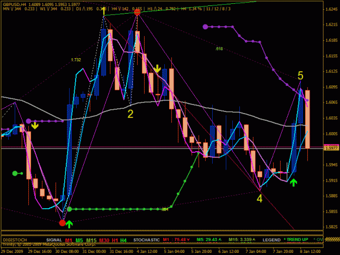Image resolution: width=340 pixels, height=255 pixels.
Task: Select the large purple dot on the left dotted line
Action: [x=28, y=121]
